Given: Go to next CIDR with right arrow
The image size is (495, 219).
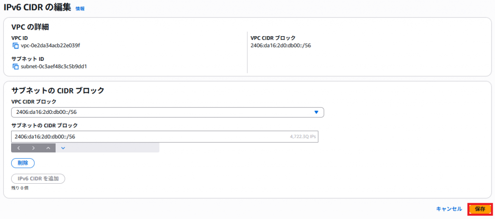Looking at the screenshot, I should click(x=33, y=148).
